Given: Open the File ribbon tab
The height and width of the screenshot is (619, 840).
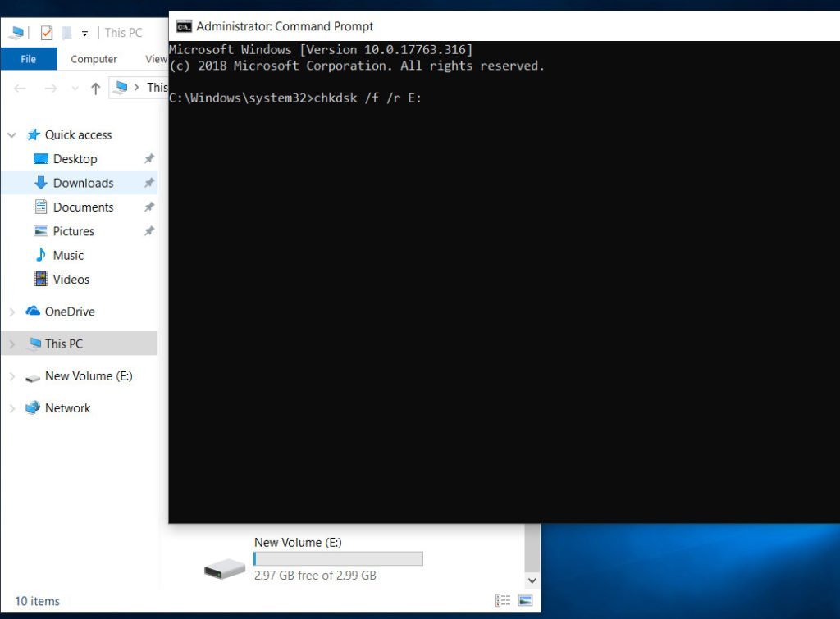Looking at the screenshot, I should (29, 59).
